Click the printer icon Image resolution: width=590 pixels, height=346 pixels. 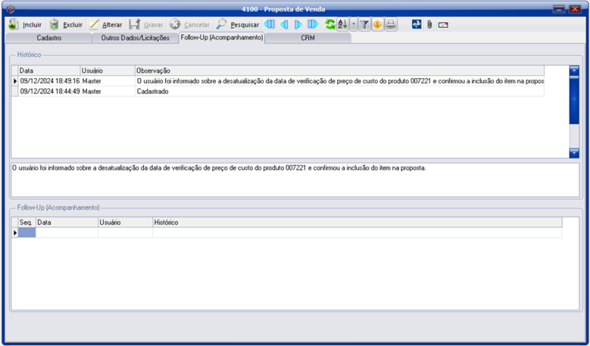coord(390,24)
